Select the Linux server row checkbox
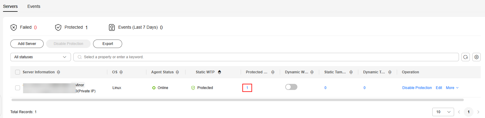 point(18,88)
